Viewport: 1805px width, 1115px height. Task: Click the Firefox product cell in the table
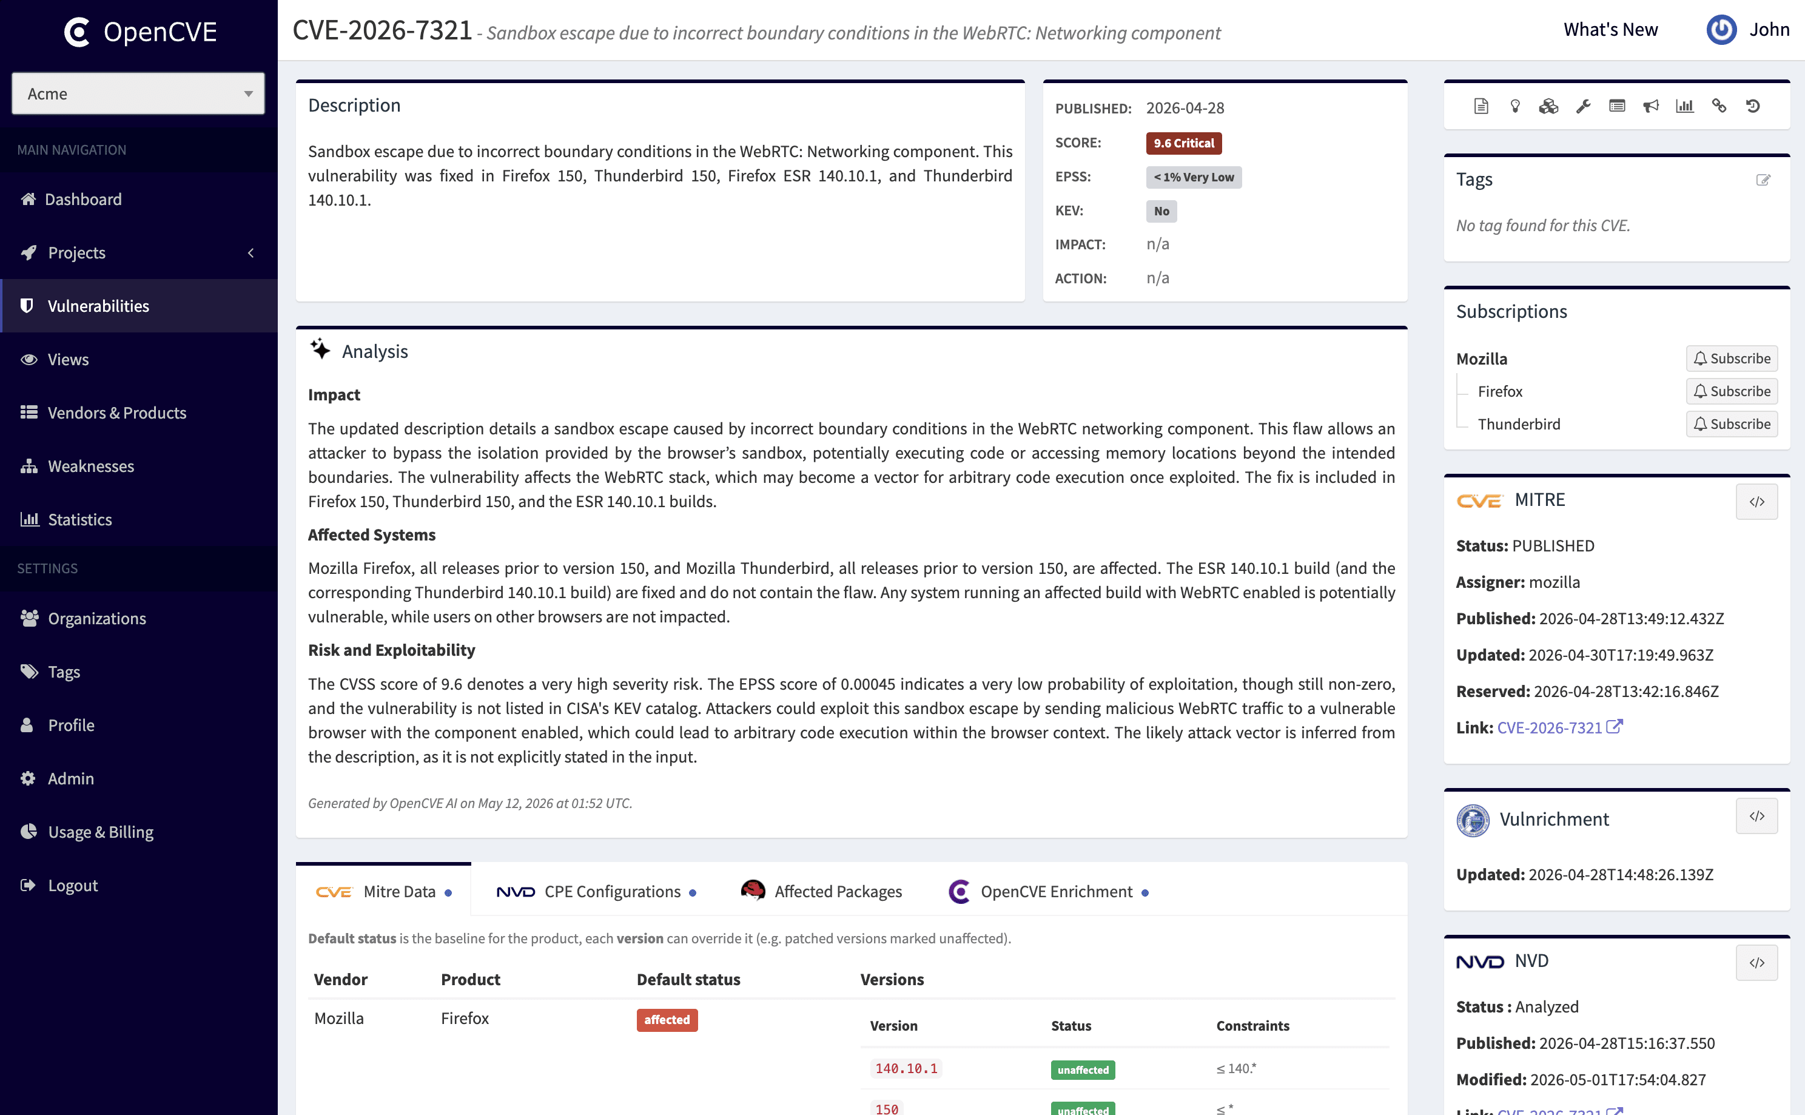point(465,1019)
